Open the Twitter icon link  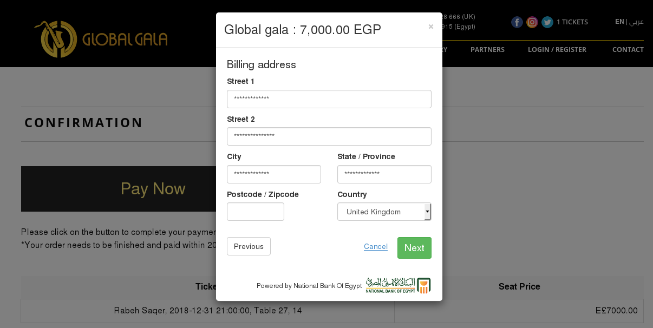pos(547,22)
